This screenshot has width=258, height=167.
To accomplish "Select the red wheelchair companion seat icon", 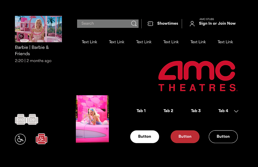I will 42,139.
